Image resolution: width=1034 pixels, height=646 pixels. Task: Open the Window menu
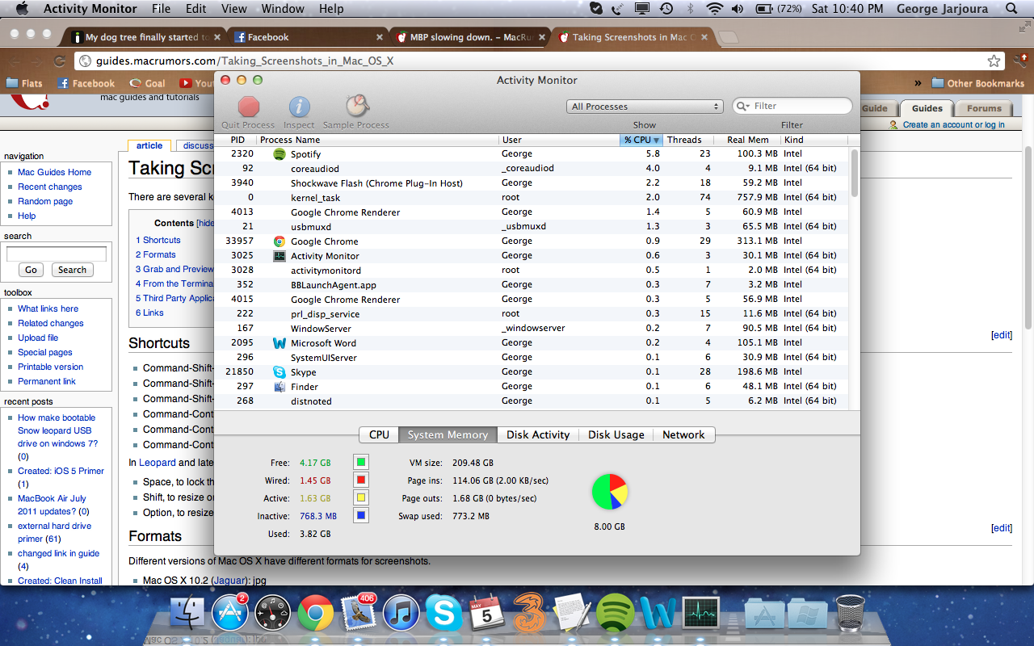pyautogui.click(x=283, y=9)
